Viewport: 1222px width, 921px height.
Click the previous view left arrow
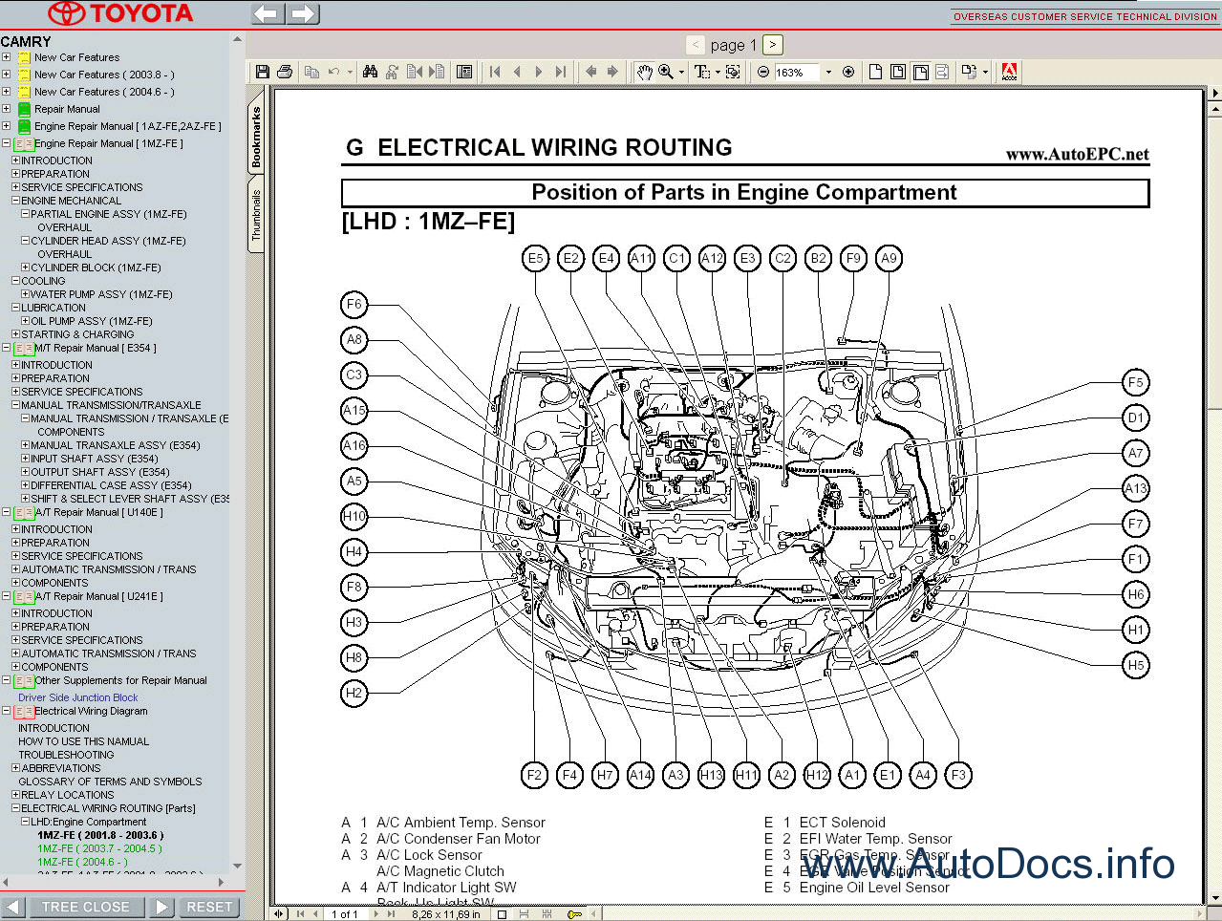pos(590,72)
